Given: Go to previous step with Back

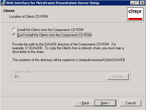Looking at the screenshot, I should pos(84,103).
